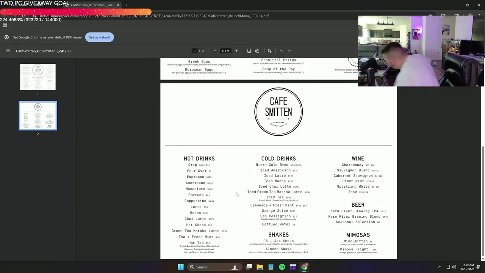Click the Sparkling White wine entry

coord(358,187)
